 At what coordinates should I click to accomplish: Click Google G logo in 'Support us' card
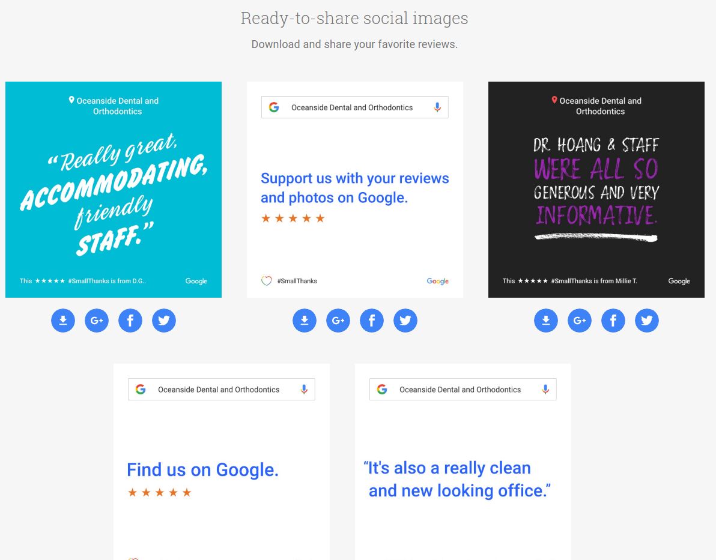point(274,107)
